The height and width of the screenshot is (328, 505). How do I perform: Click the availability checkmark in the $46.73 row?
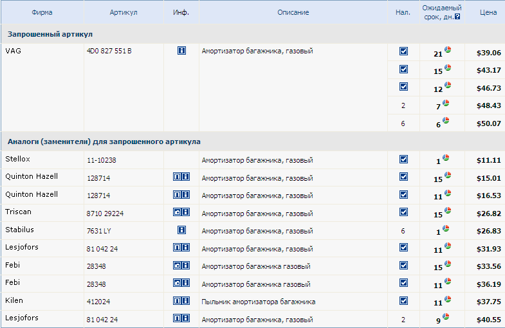click(x=403, y=87)
